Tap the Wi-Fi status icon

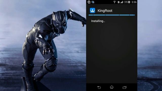click(114, 2)
